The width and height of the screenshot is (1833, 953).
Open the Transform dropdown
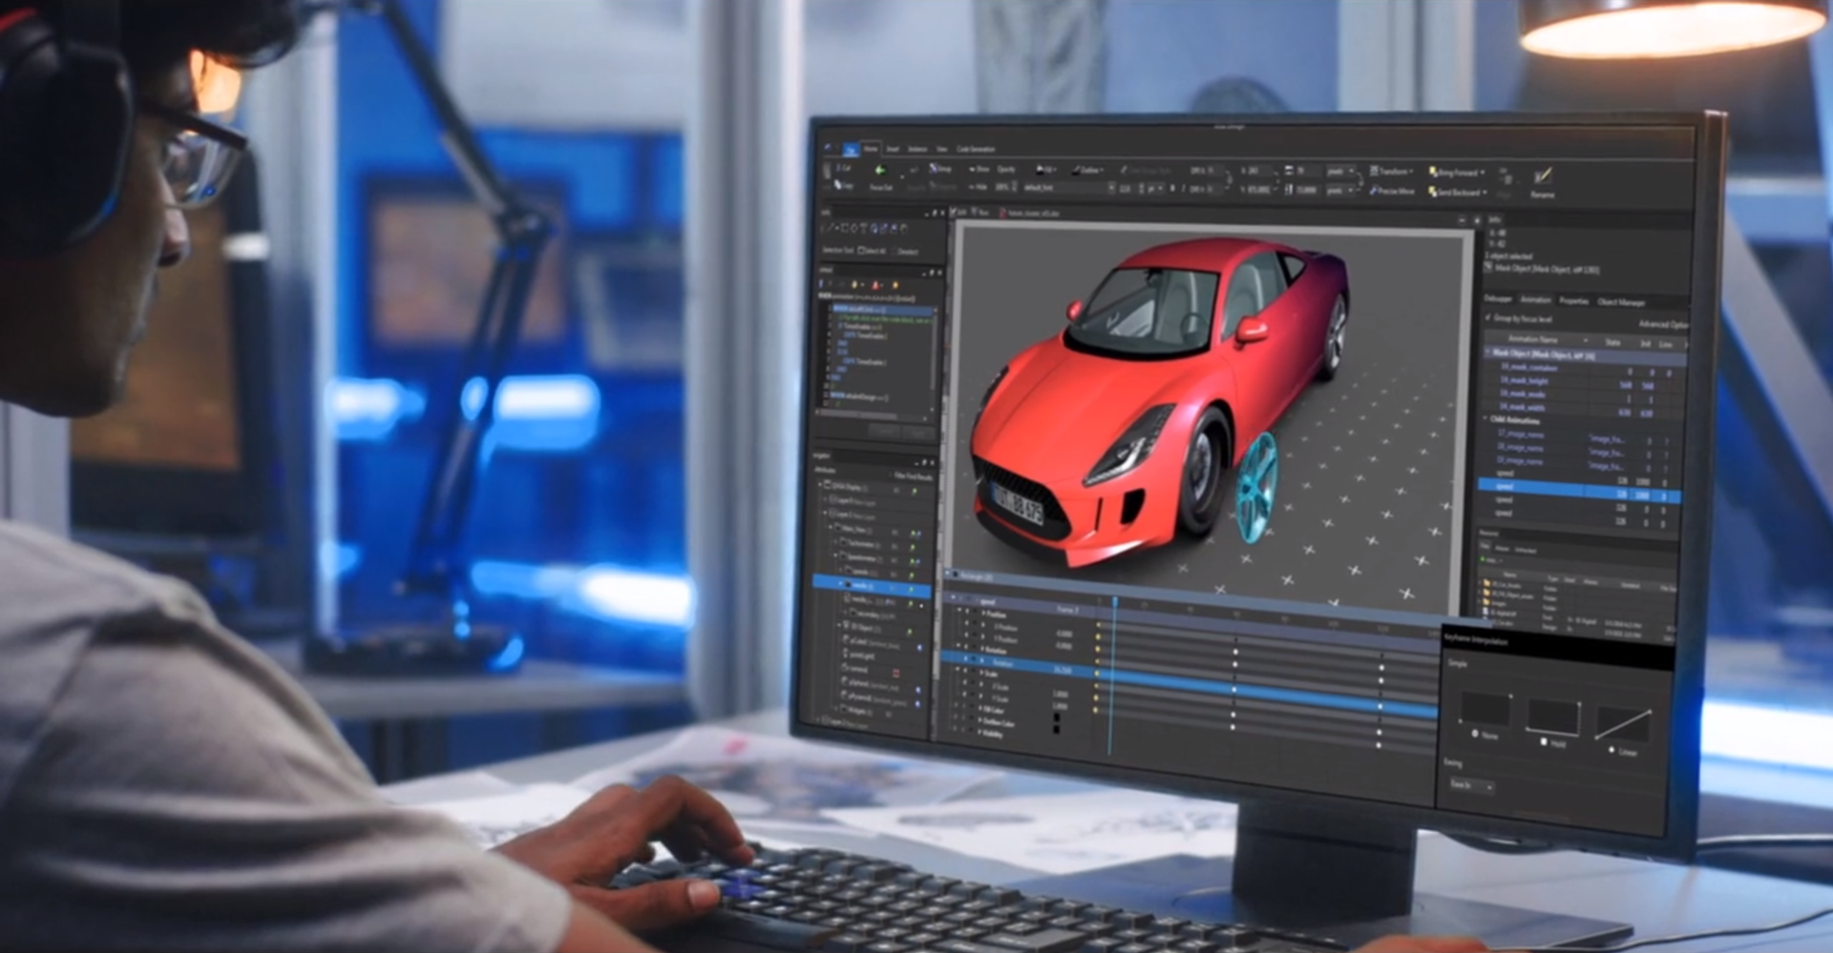(x=1392, y=171)
